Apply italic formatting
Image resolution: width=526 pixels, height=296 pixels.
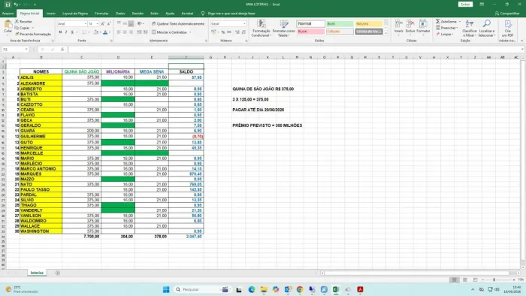tap(66, 32)
